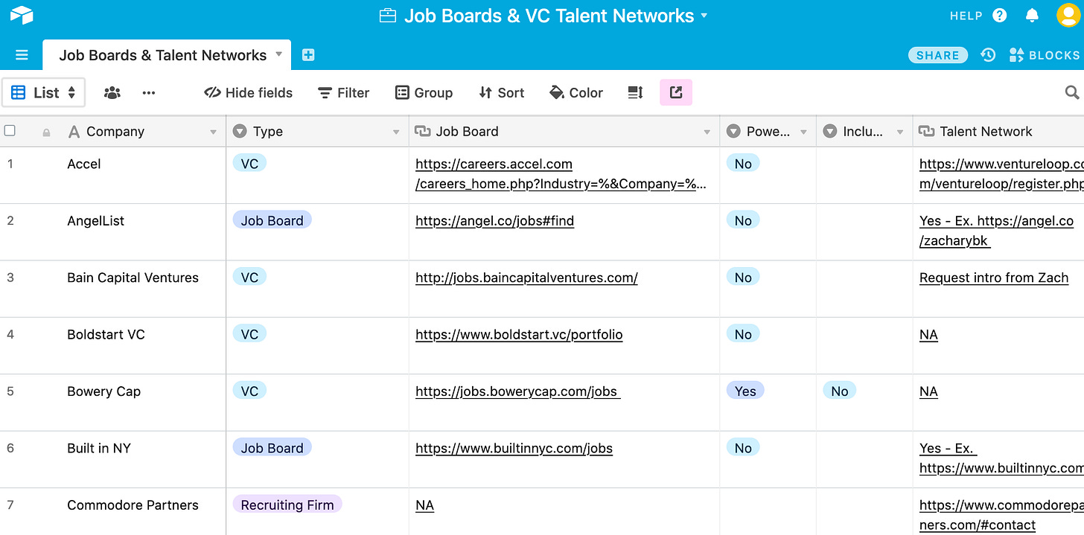Click the Job Board tag in Built in NY row
Screen dimensions: 1084x535
pyautogui.click(x=272, y=448)
